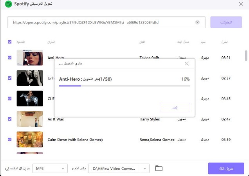Screen dimensions: 249x176
Task: Select the black-and-white couple album thumbnail
Action: click(x=30, y=78)
